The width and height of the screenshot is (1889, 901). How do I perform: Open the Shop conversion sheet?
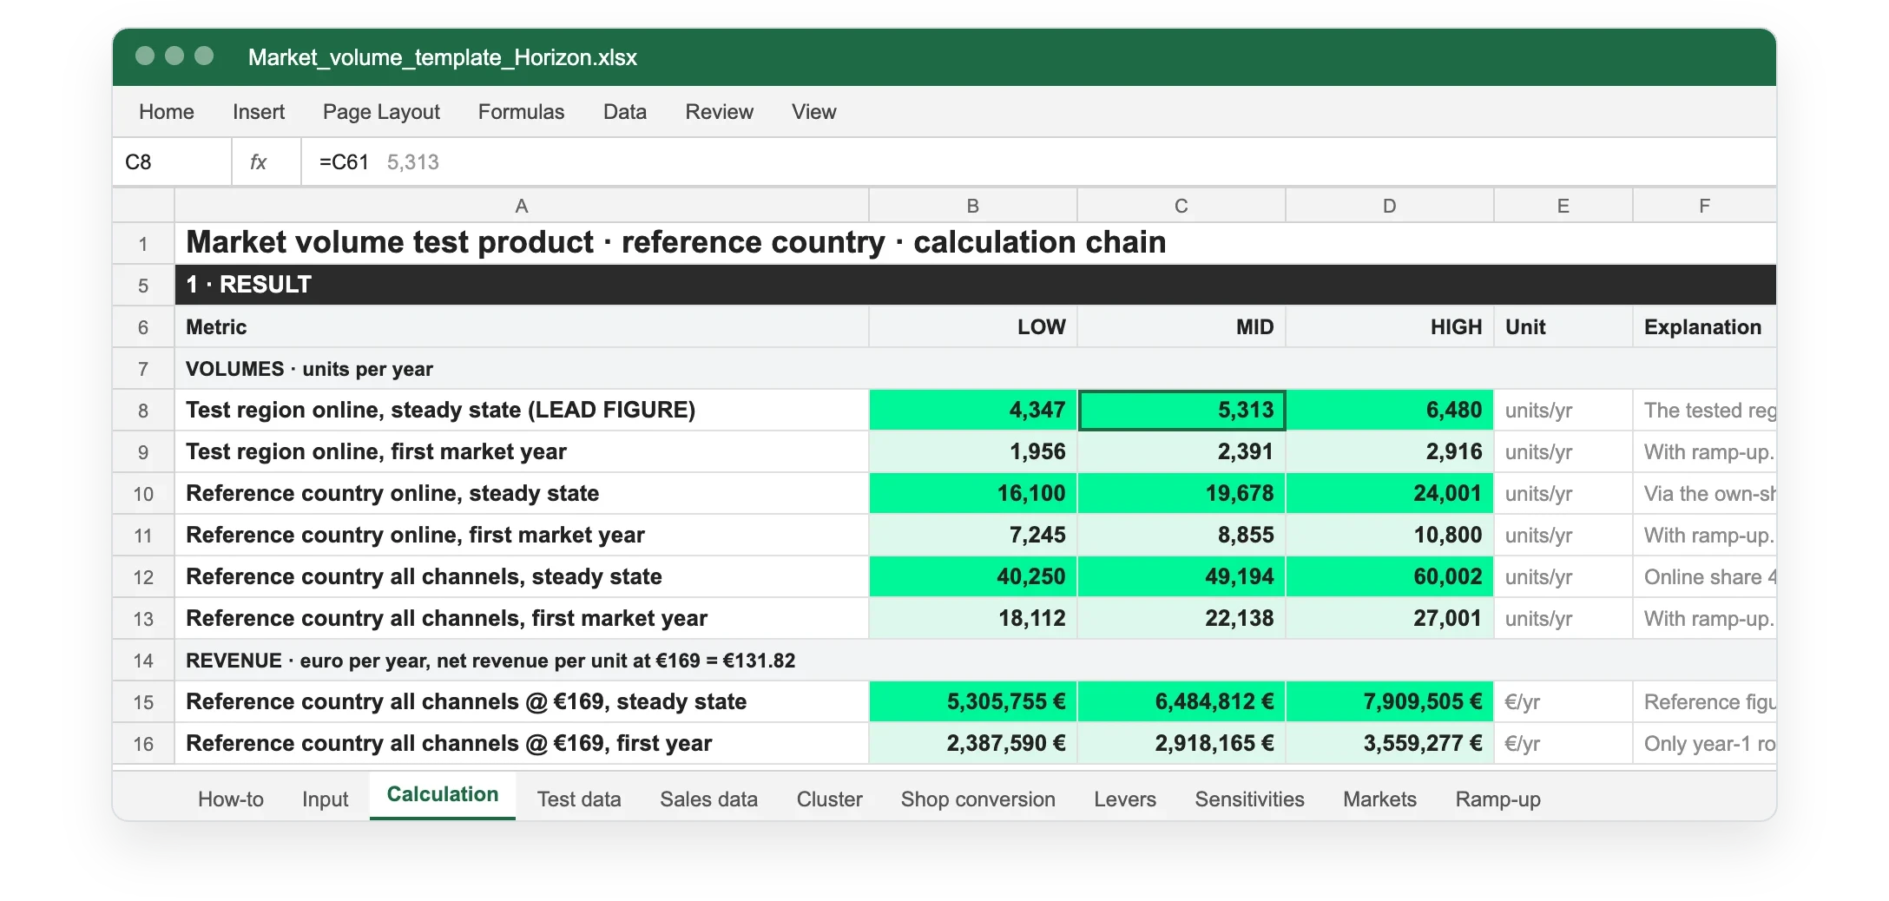[x=978, y=799]
